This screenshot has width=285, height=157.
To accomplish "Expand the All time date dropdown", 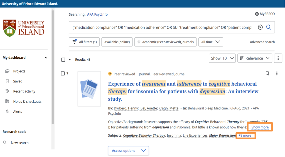I will 211,42.
